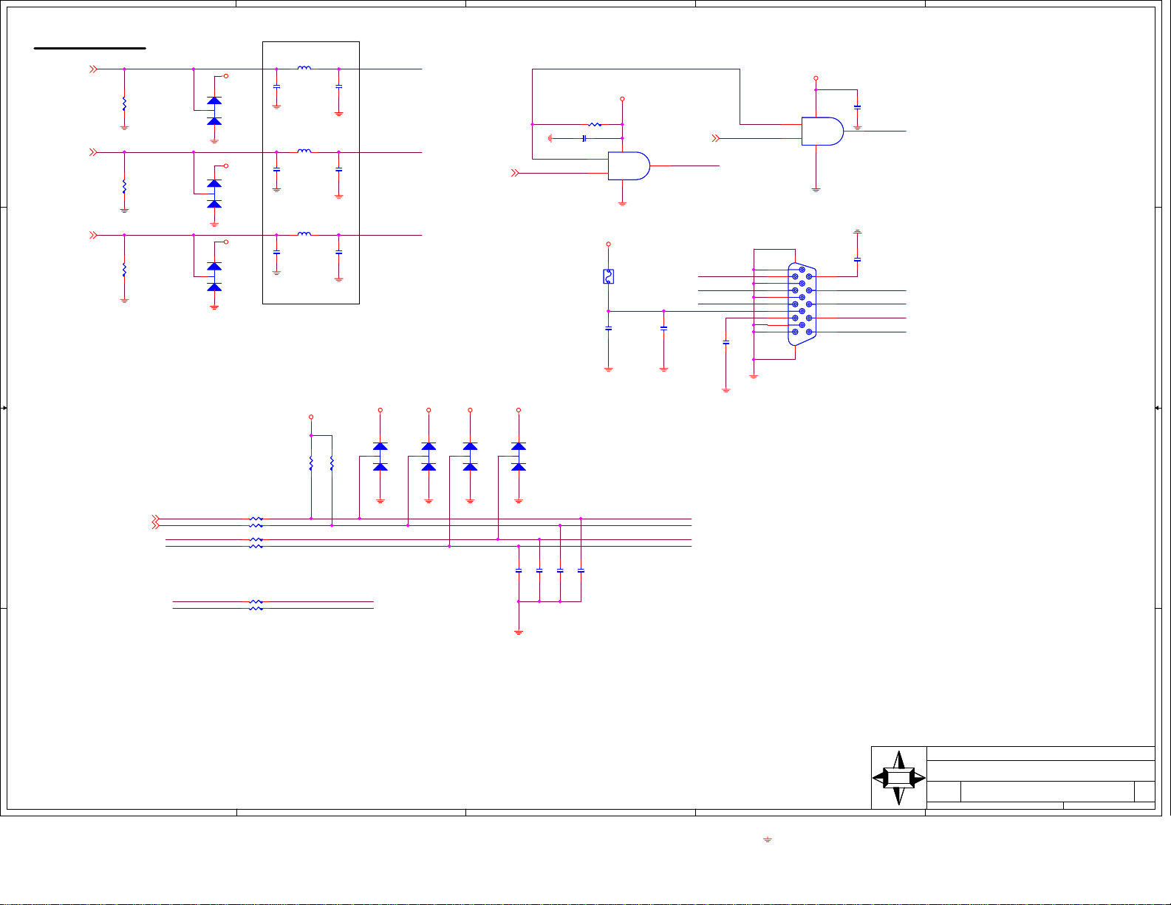Screen dimensions: 1171x905
Task: Click the stray ground symbol below the sheet border
Action: 768,840
